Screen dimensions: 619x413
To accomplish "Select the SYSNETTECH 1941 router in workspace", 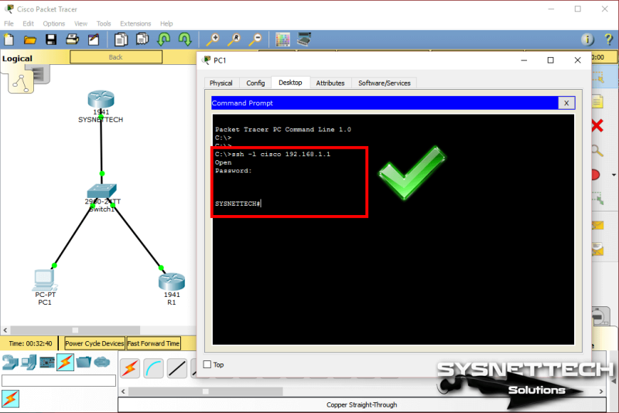I will point(101,99).
